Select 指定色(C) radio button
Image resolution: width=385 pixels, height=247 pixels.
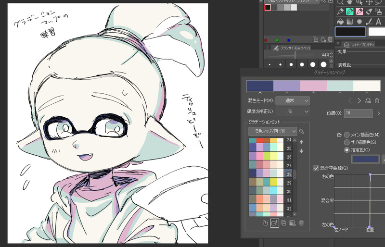coord(346,149)
